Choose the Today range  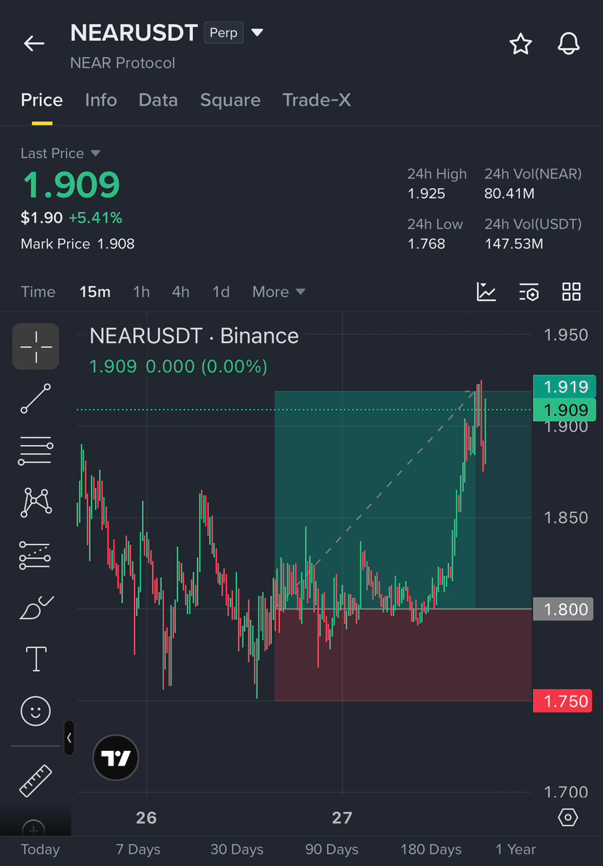tap(40, 849)
